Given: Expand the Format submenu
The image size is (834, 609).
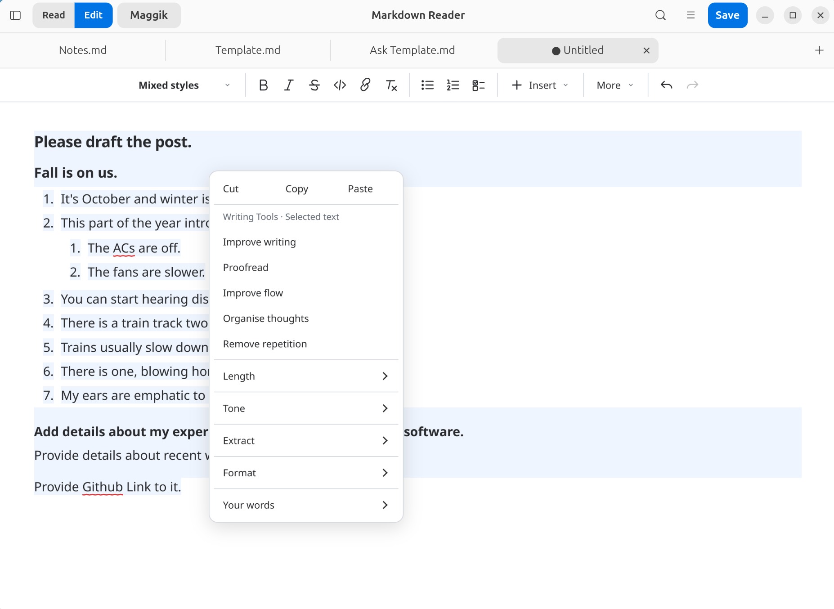Looking at the screenshot, I should [306, 473].
